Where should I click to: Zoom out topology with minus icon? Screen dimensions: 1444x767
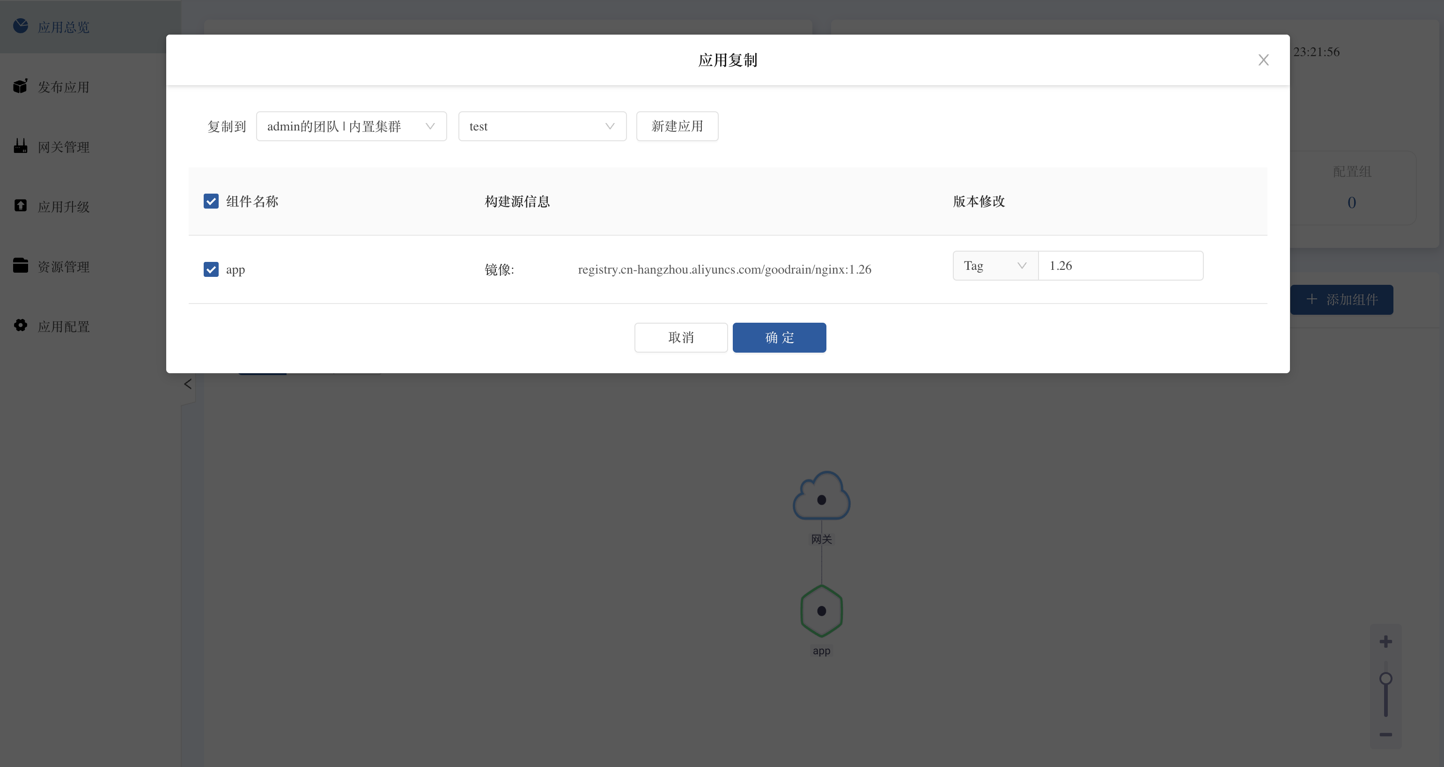[1385, 735]
